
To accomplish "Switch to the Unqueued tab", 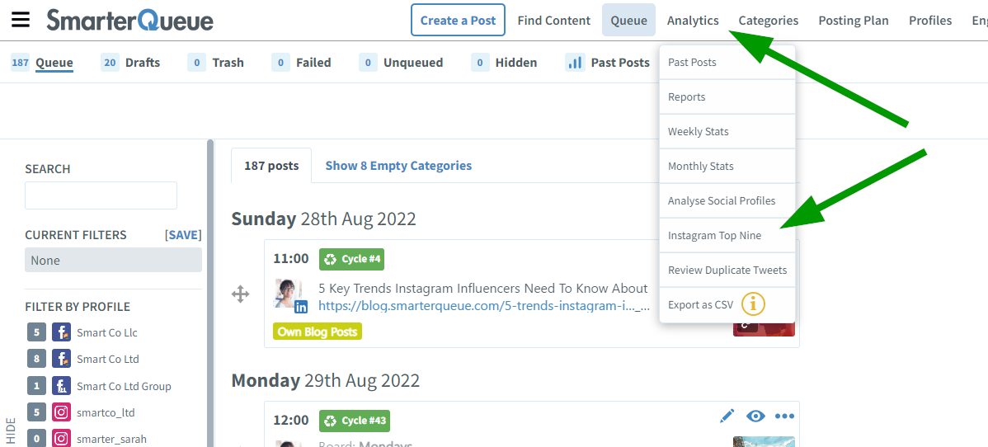I will [x=401, y=63].
